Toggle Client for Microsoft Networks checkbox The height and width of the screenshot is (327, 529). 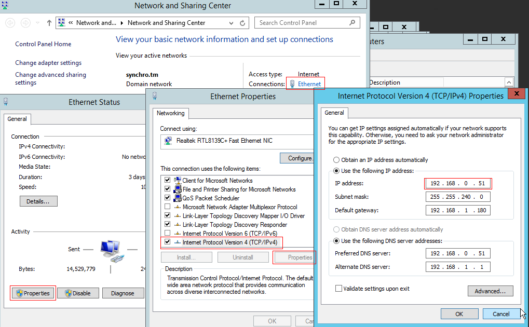[x=167, y=180]
